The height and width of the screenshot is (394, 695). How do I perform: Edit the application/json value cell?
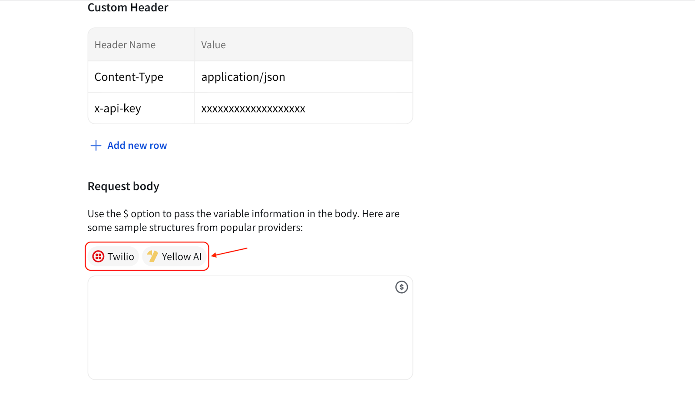(243, 77)
